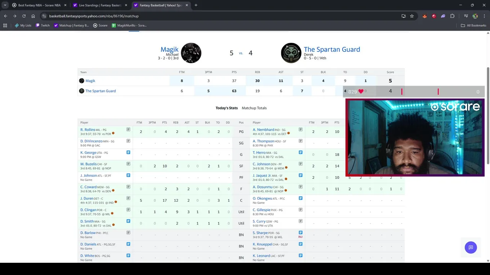Open a new browser tab

(x=196, y=5)
